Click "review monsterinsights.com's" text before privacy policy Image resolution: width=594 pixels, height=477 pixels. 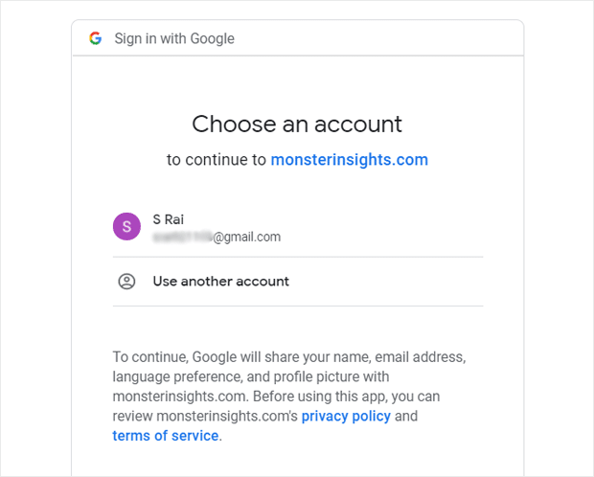coord(205,416)
